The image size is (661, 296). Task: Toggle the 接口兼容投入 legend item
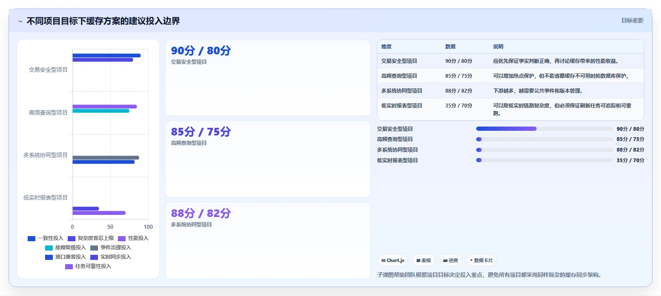point(66,257)
